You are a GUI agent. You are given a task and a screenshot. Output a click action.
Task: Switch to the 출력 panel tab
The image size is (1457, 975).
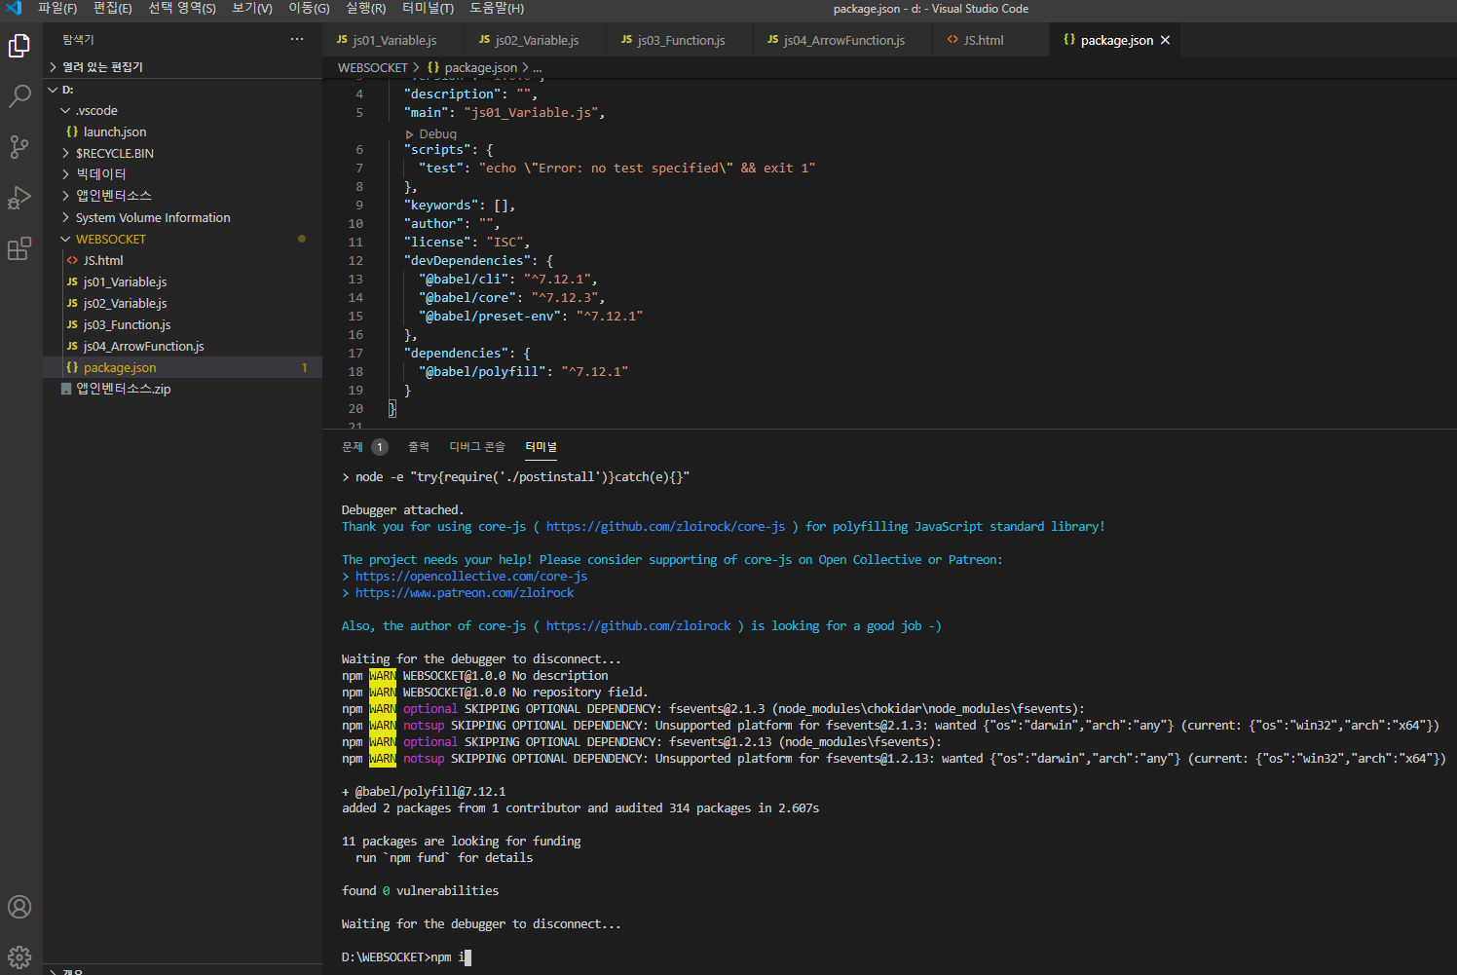419,447
